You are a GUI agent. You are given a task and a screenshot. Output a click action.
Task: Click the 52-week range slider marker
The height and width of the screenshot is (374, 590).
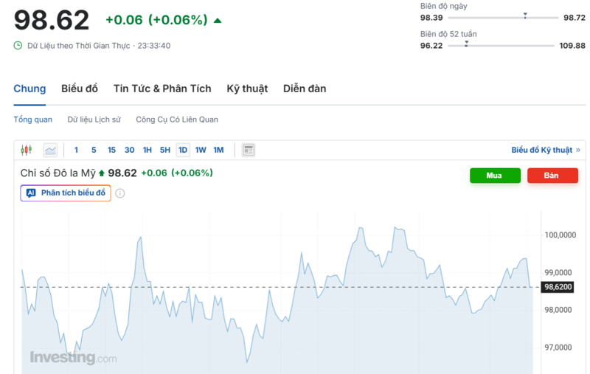[466, 44]
